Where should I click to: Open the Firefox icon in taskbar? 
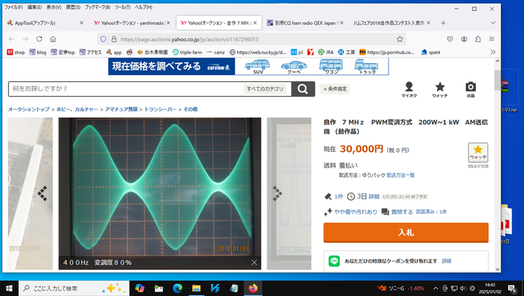[253, 288]
